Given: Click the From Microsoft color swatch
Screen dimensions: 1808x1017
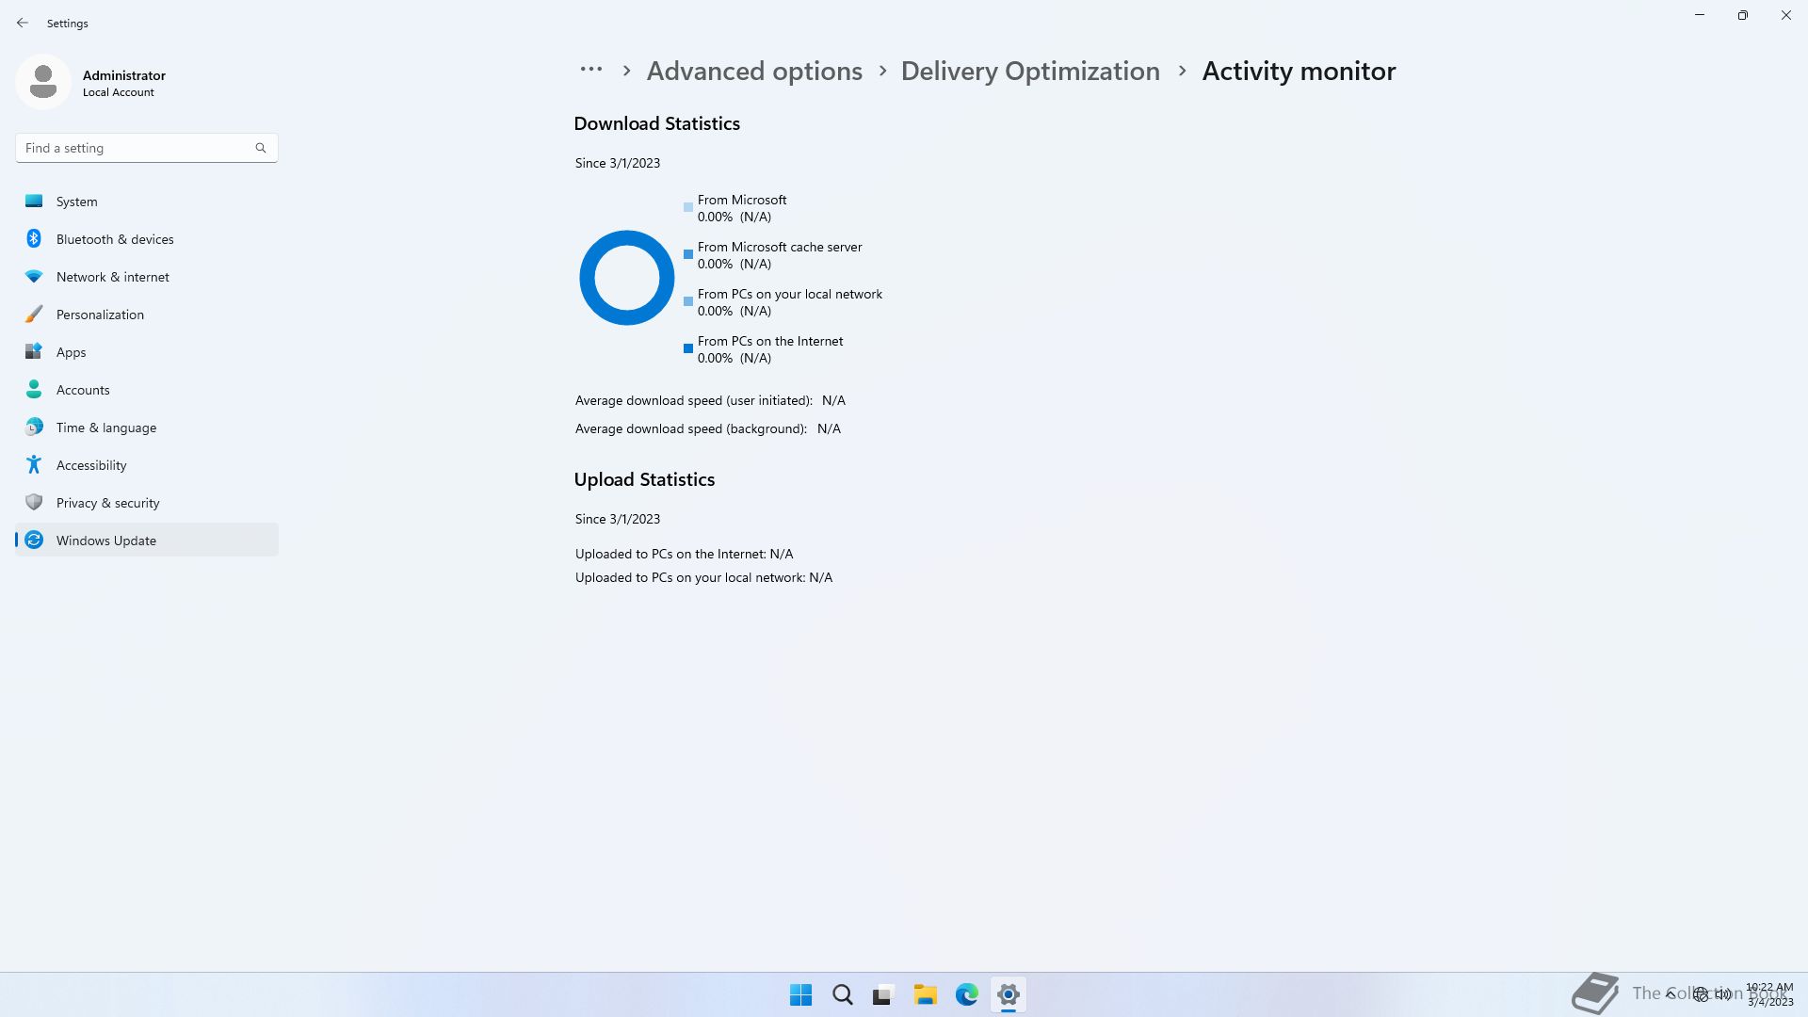Looking at the screenshot, I should (x=688, y=207).
